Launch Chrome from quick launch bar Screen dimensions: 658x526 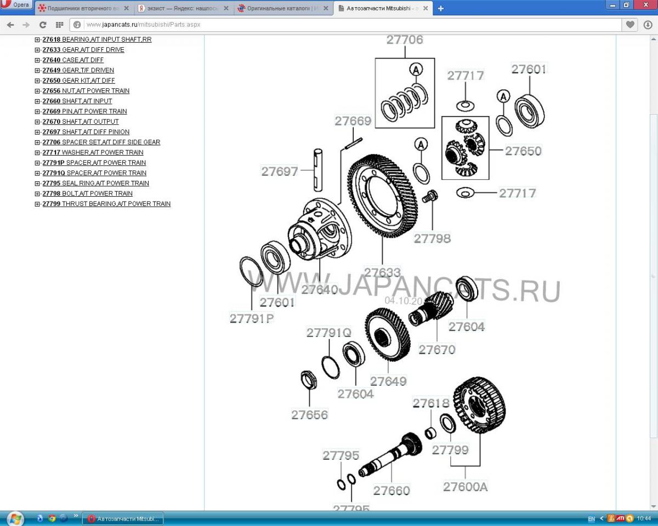pos(52,518)
